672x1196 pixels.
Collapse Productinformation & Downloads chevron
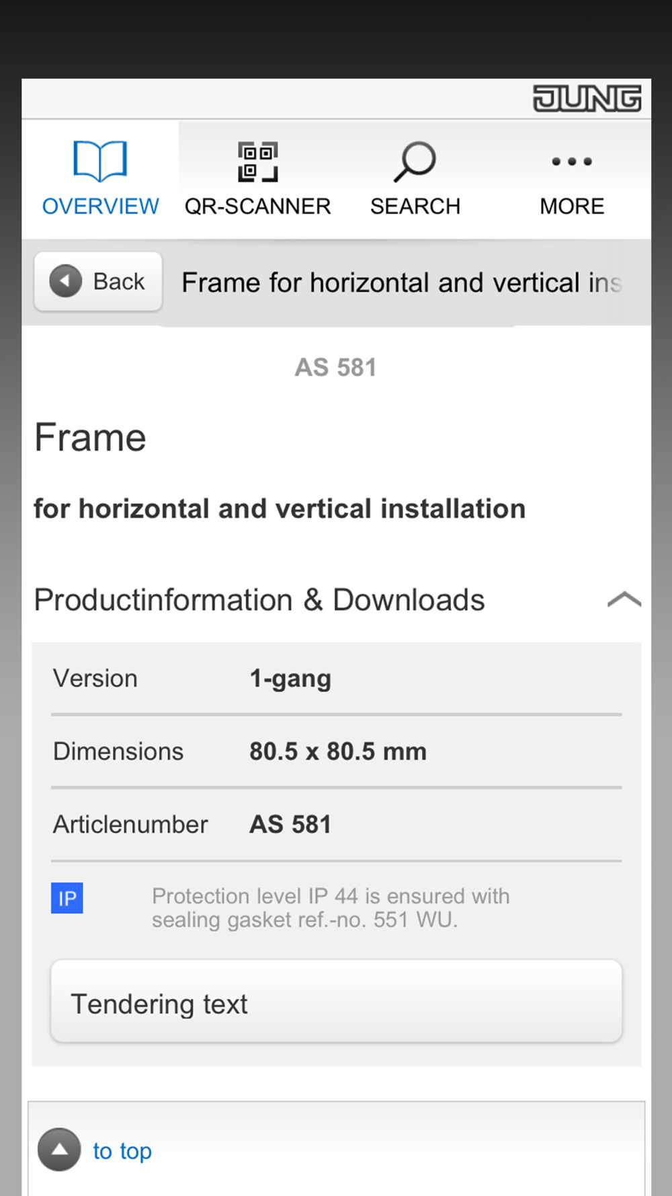point(624,599)
